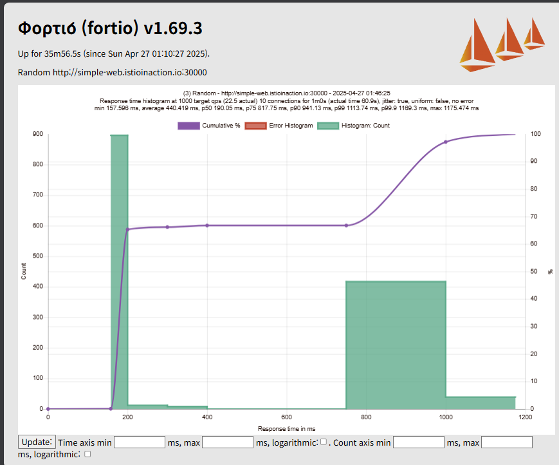
Task: Click the wide histogram bar between 750 and 1000 ms
Action: (x=396, y=345)
